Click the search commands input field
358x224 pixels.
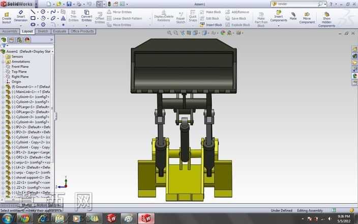tap(297, 4)
